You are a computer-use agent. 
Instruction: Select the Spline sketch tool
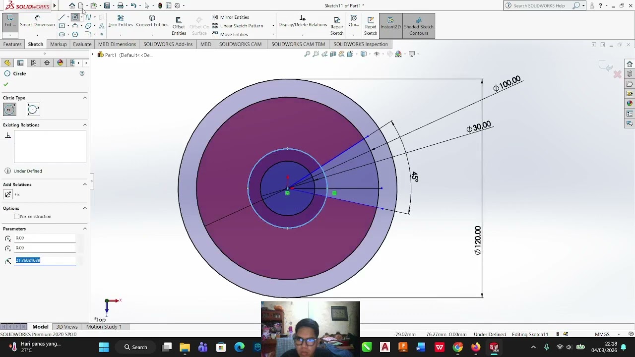point(88,17)
